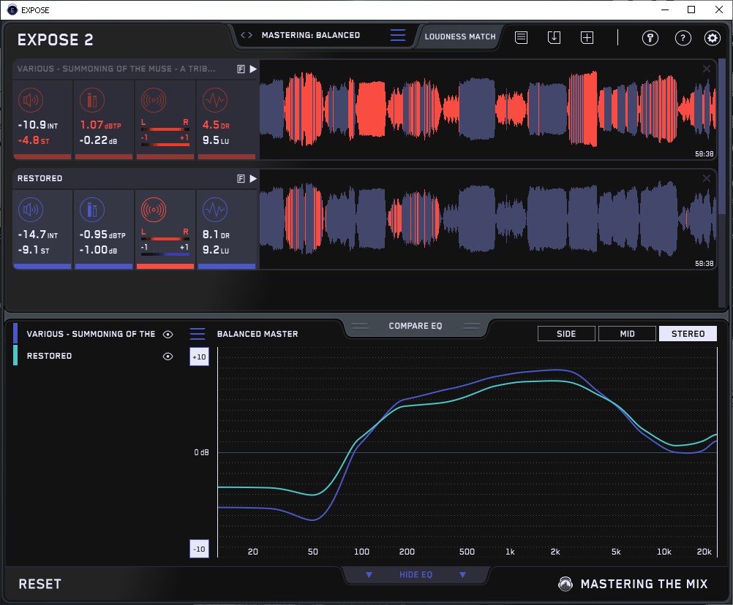733x605 pixels.
Task: Hide the RESTORED EQ curve via eye
Action: pos(168,356)
